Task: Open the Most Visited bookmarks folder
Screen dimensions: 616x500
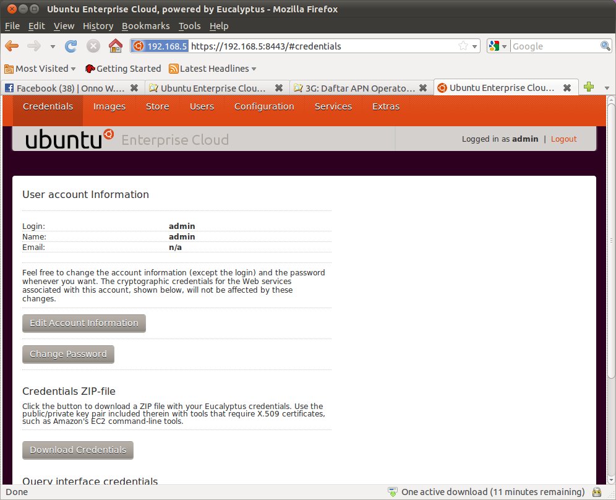Action: (x=40, y=69)
